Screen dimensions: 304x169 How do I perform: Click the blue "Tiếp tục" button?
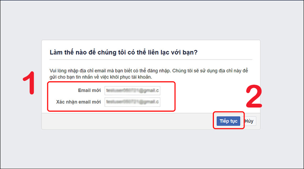click(x=228, y=121)
